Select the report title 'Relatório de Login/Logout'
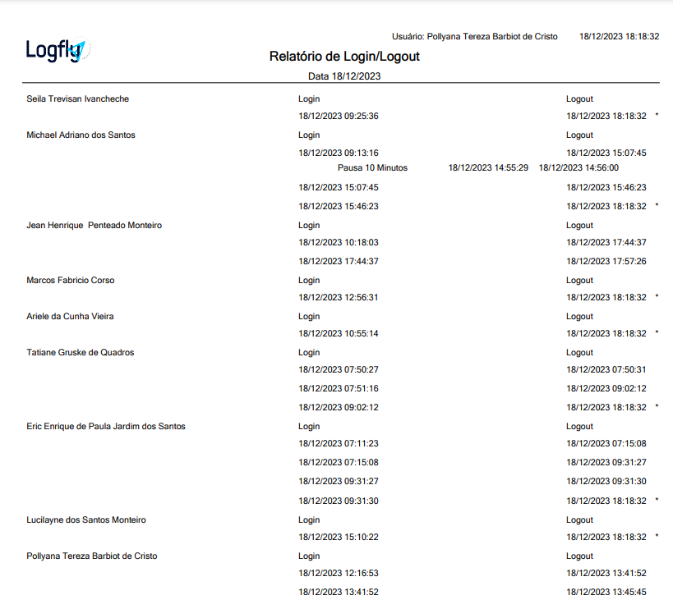Image resolution: width=673 pixels, height=595 pixels. click(x=344, y=56)
